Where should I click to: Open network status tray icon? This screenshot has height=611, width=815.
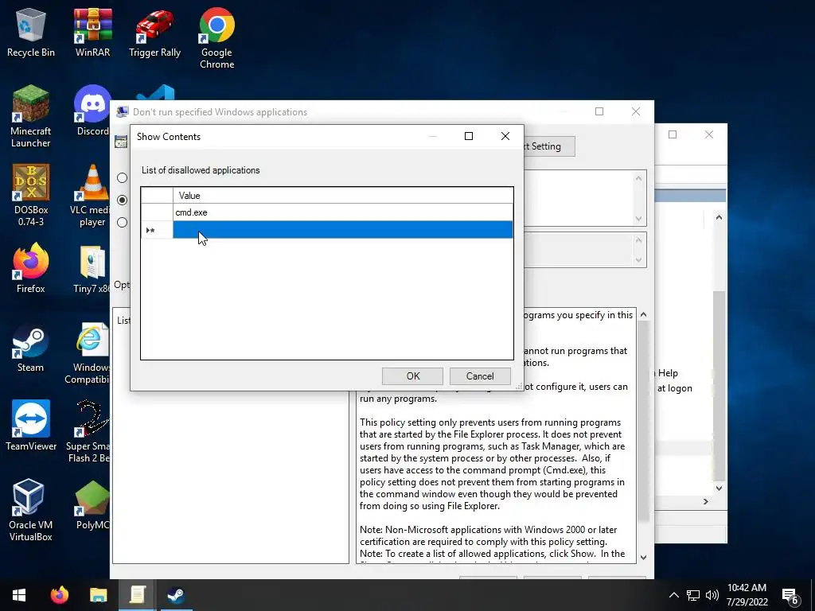(693, 595)
